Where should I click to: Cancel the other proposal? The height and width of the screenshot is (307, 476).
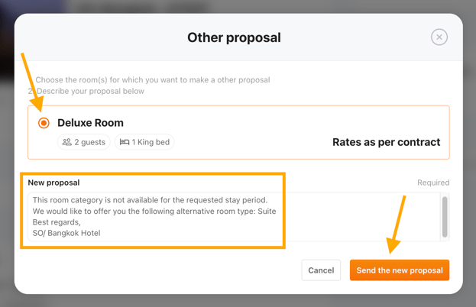pos(321,270)
